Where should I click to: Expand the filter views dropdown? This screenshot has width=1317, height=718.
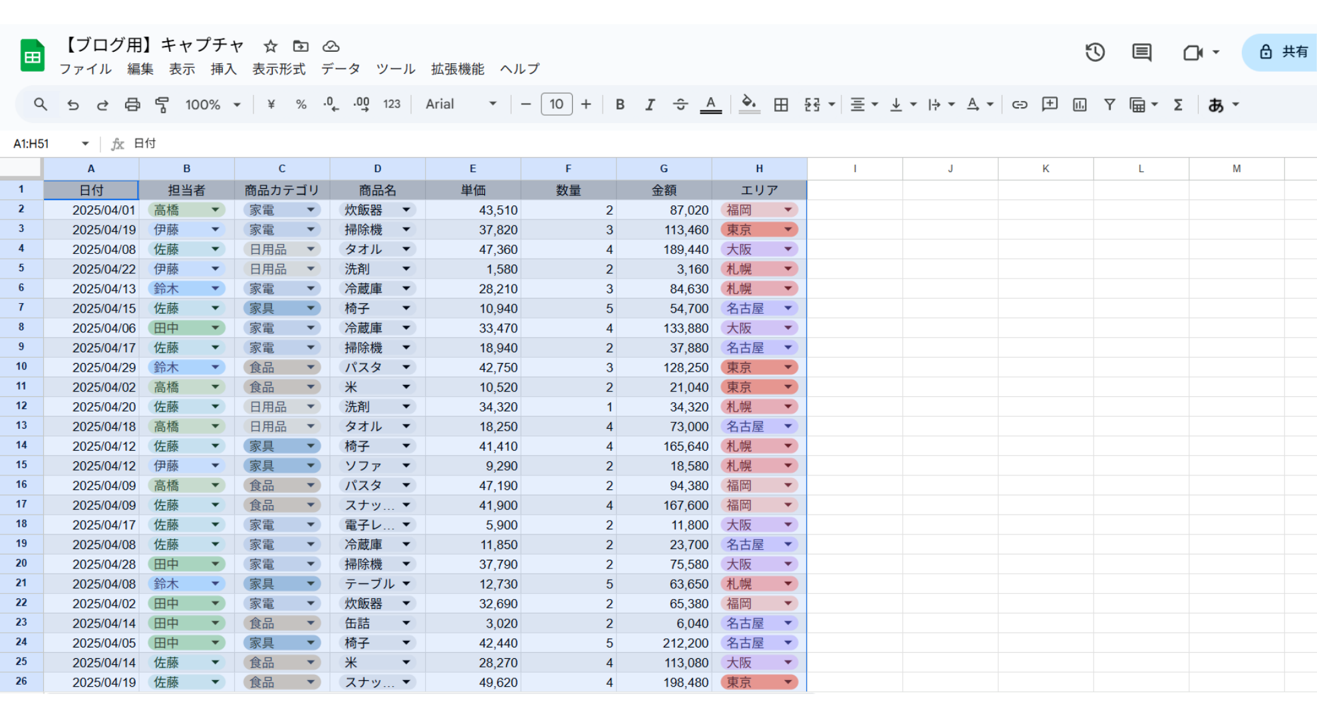1155,104
